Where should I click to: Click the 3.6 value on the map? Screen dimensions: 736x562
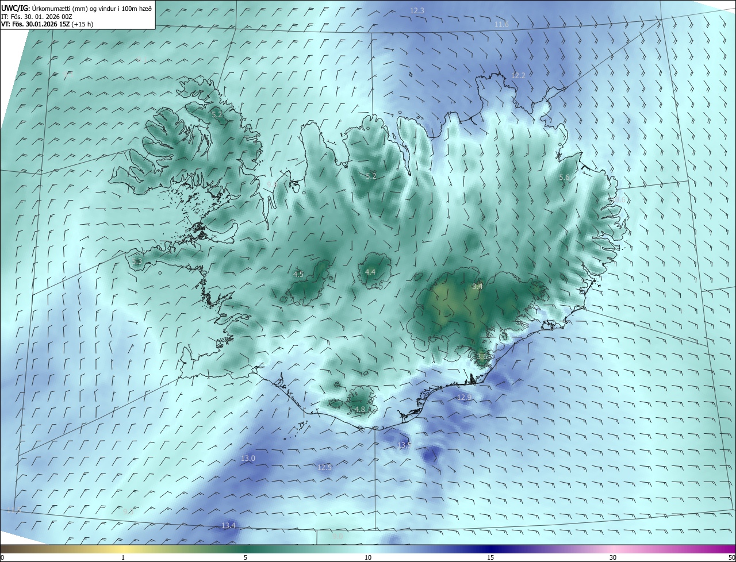pyautogui.click(x=482, y=357)
